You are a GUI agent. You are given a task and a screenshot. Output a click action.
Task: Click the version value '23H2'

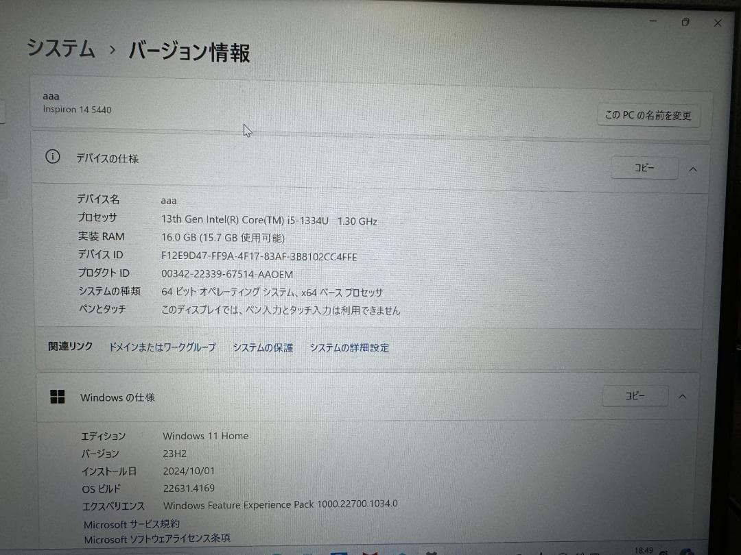coord(174,454)
